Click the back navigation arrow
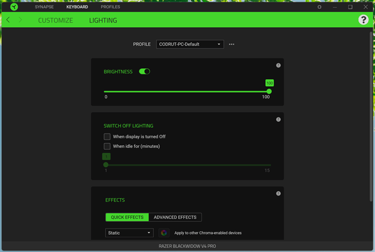The width and height of the screenshot is (375, 252). 8,20
